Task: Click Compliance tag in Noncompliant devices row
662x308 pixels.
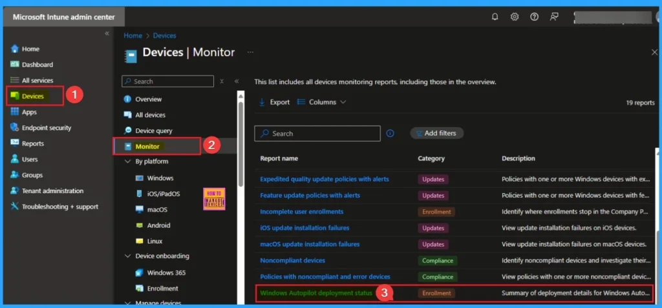Action: (438, 260)
